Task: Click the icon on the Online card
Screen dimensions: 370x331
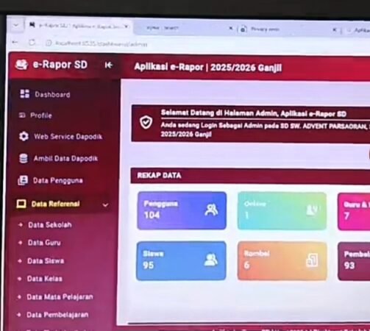Action: [312, 210]
